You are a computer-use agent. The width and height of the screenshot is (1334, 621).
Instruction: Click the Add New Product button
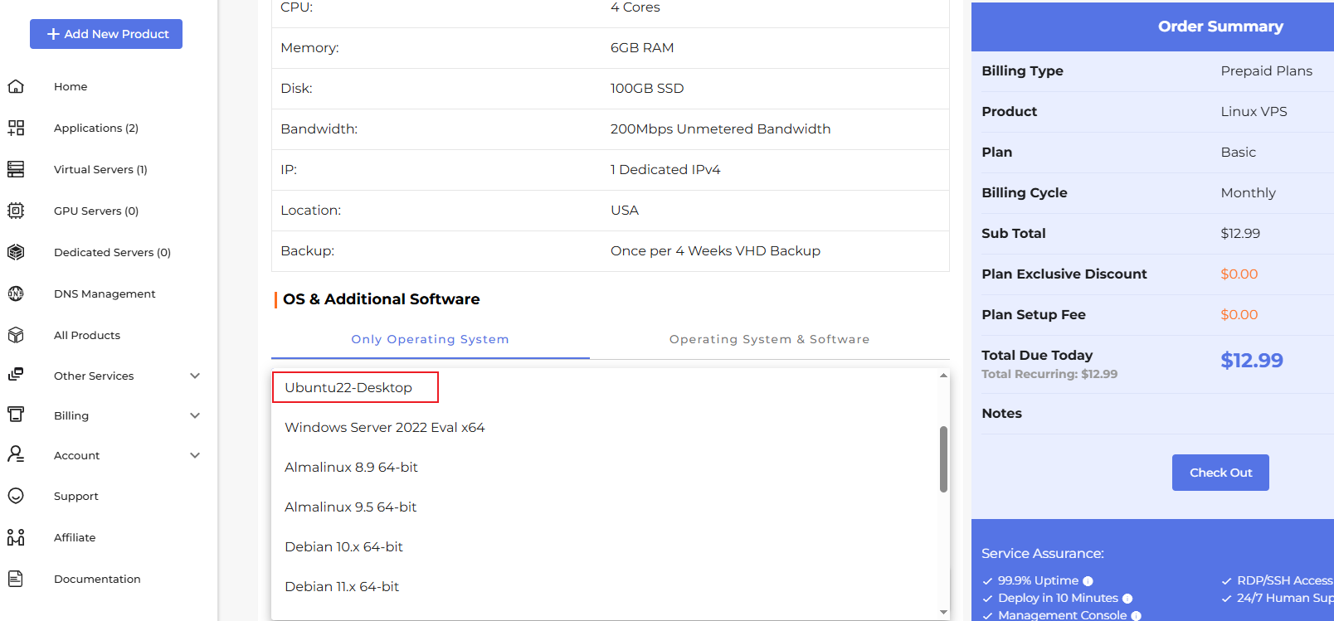[106, 34]
